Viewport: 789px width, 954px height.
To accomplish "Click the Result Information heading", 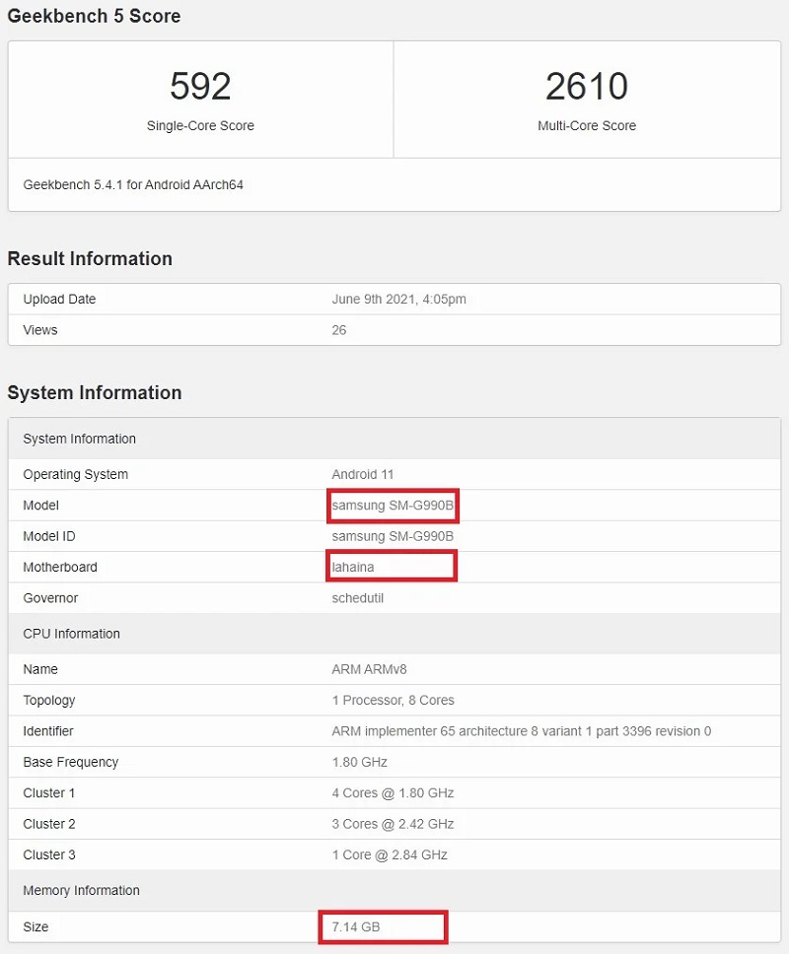I will click(x=90, y=258).
